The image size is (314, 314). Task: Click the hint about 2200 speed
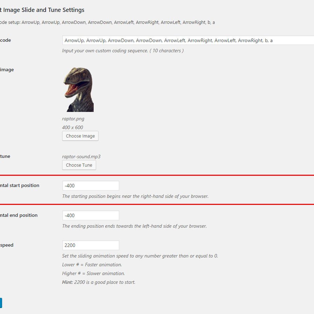pos(99,282)
